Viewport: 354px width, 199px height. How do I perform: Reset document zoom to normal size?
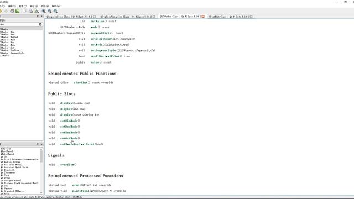(55, 11)
